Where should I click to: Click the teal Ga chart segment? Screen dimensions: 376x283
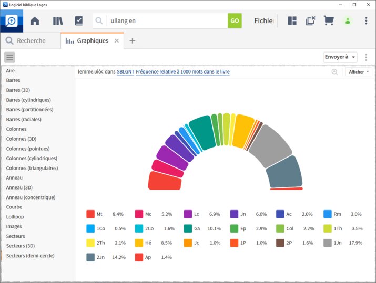[202, 132]
